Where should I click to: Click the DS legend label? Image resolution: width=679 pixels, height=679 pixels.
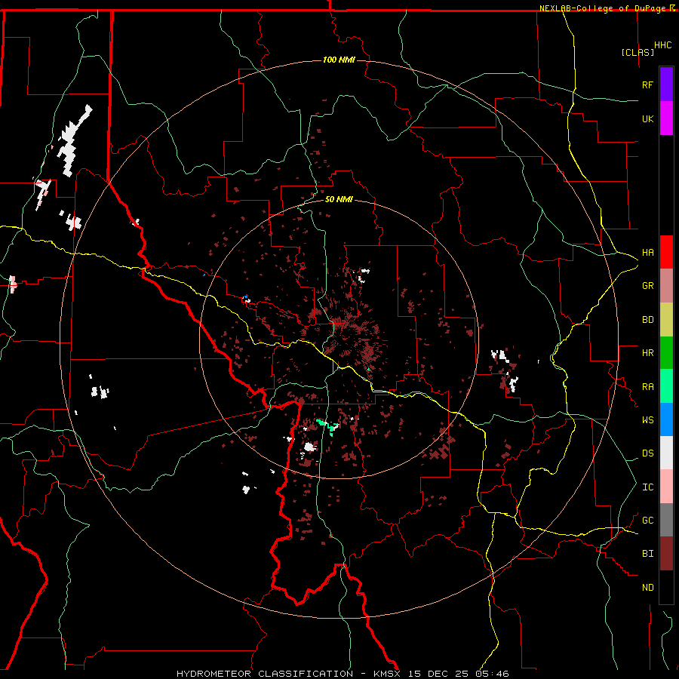coord(647,453)
